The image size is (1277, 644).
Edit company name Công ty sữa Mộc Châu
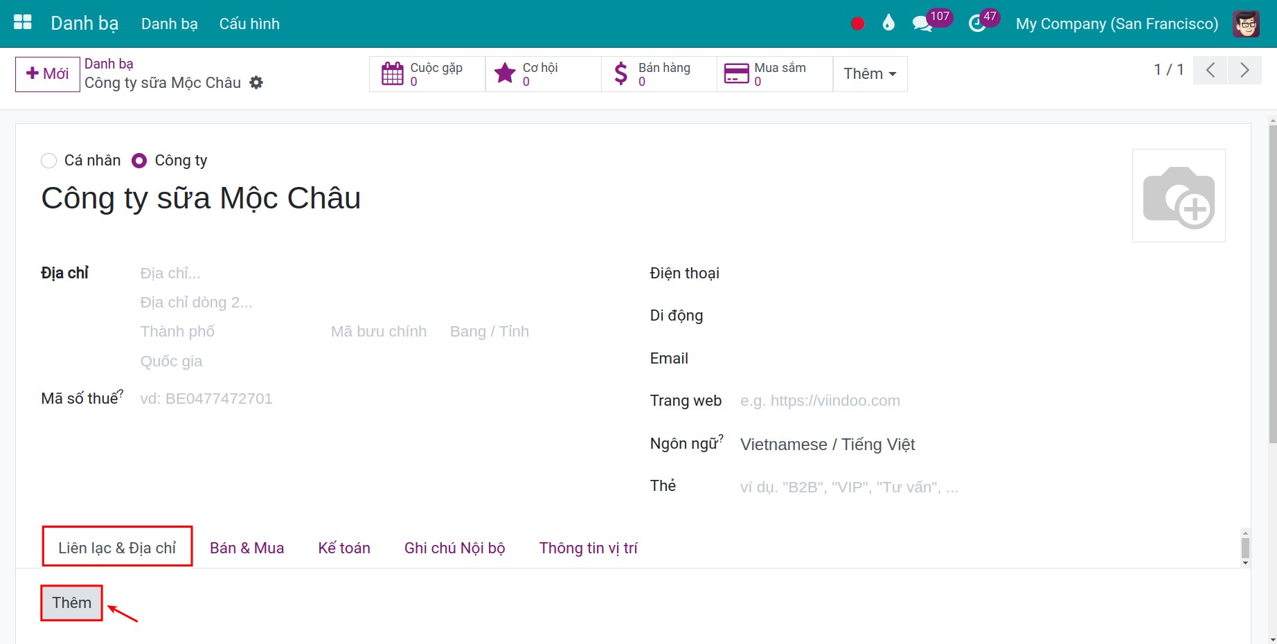[x=201, y=199]
